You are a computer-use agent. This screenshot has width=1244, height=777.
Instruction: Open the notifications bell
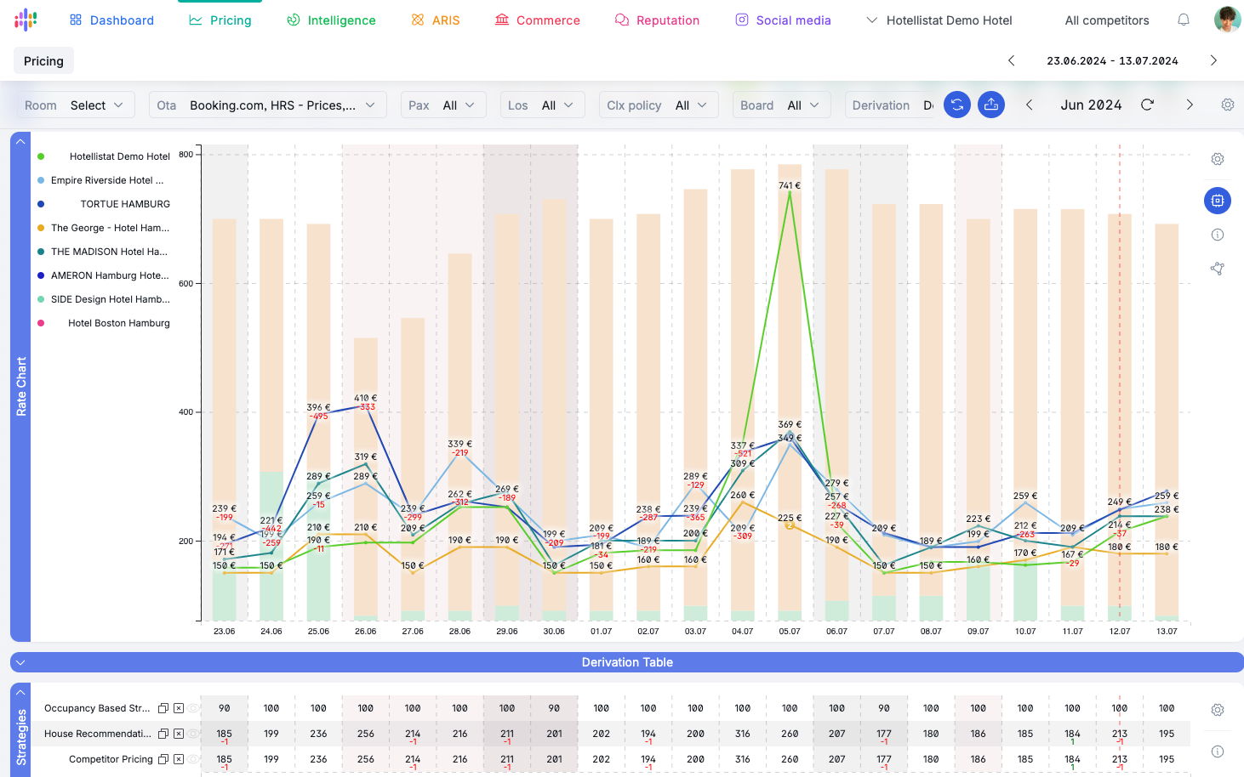pyautogui.click(x=1184, y=20)
